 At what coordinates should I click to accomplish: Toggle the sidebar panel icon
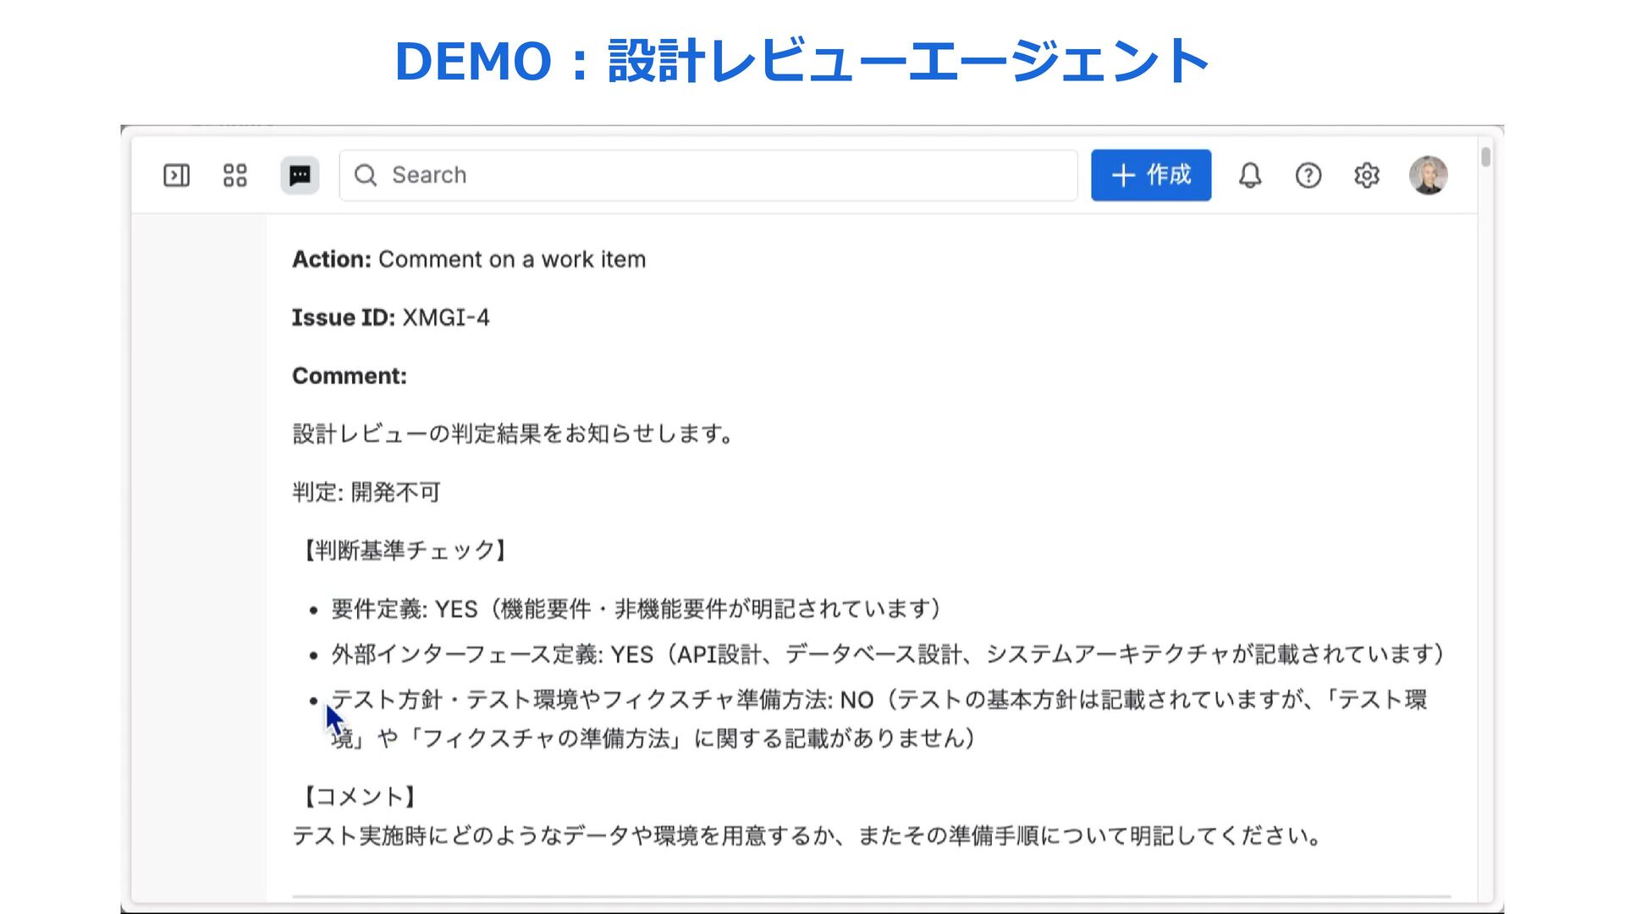176,175
